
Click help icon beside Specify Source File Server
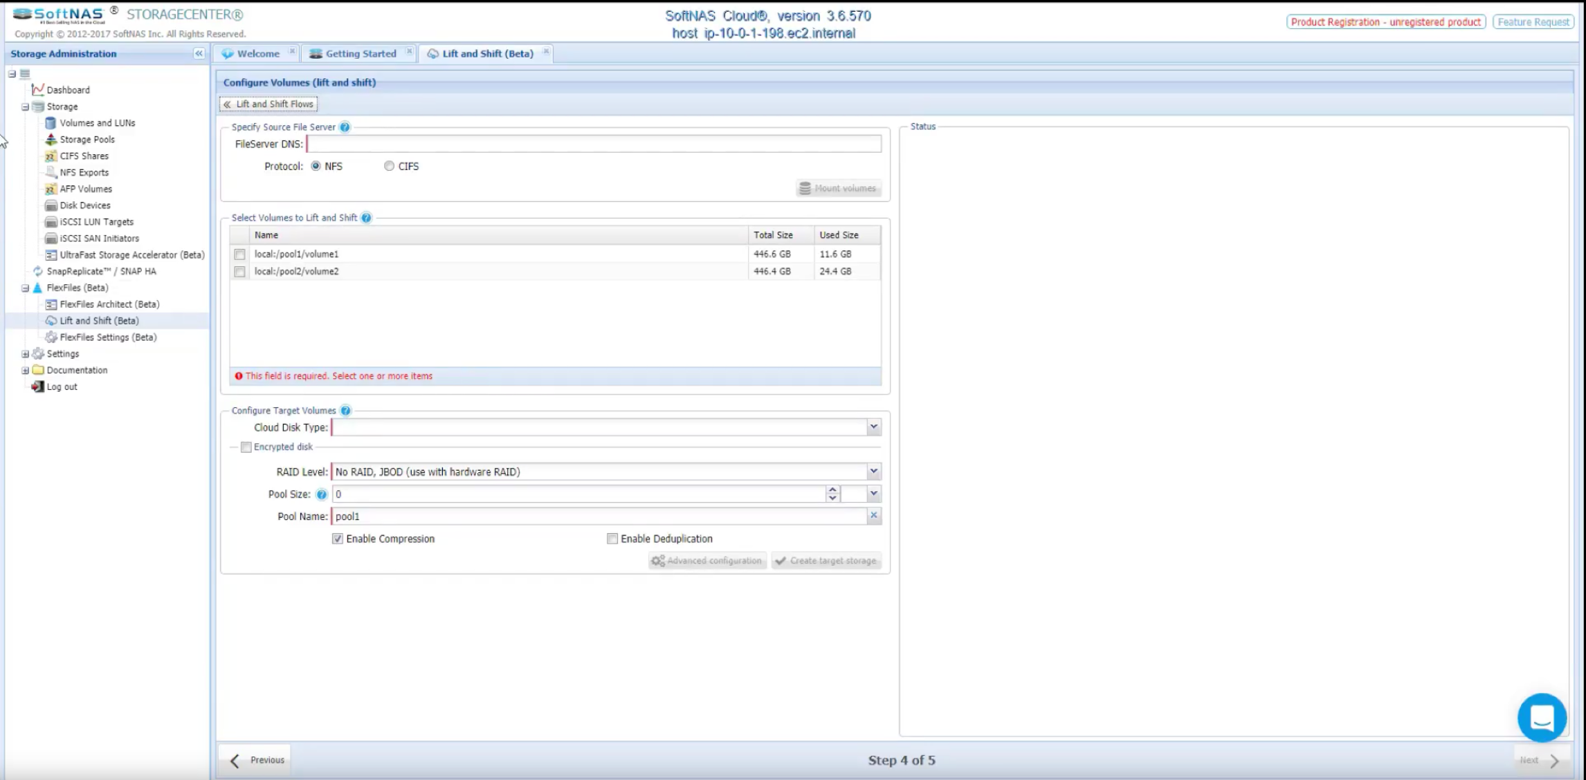click(x=345, y=127)
